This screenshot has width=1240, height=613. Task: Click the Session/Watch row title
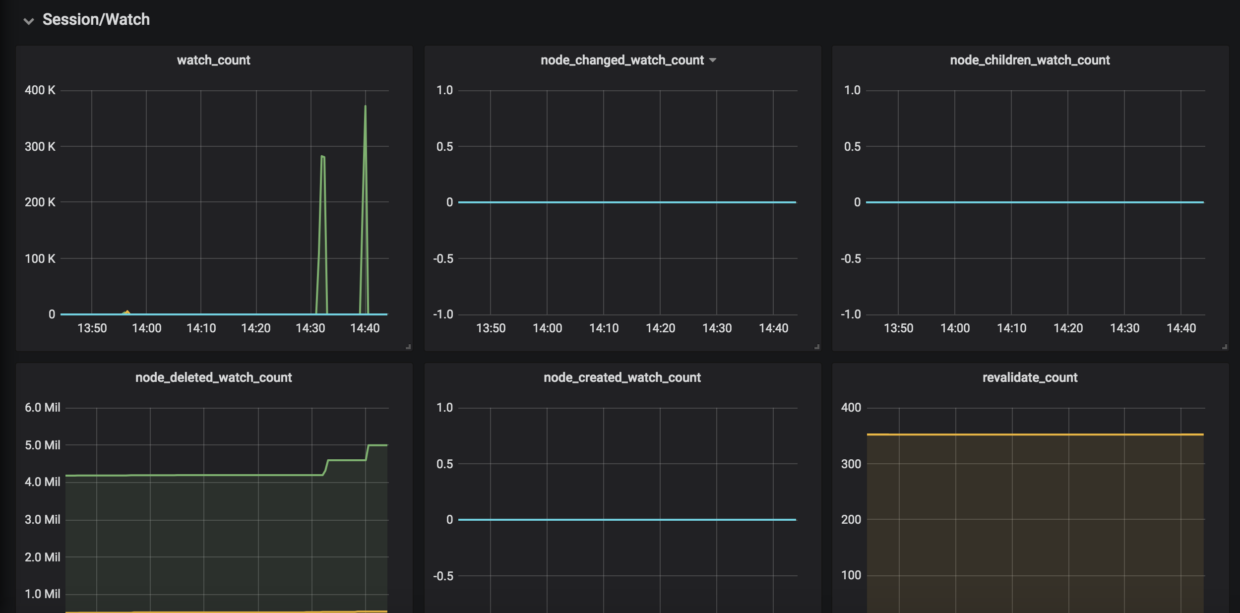click(x=96, y=19)
